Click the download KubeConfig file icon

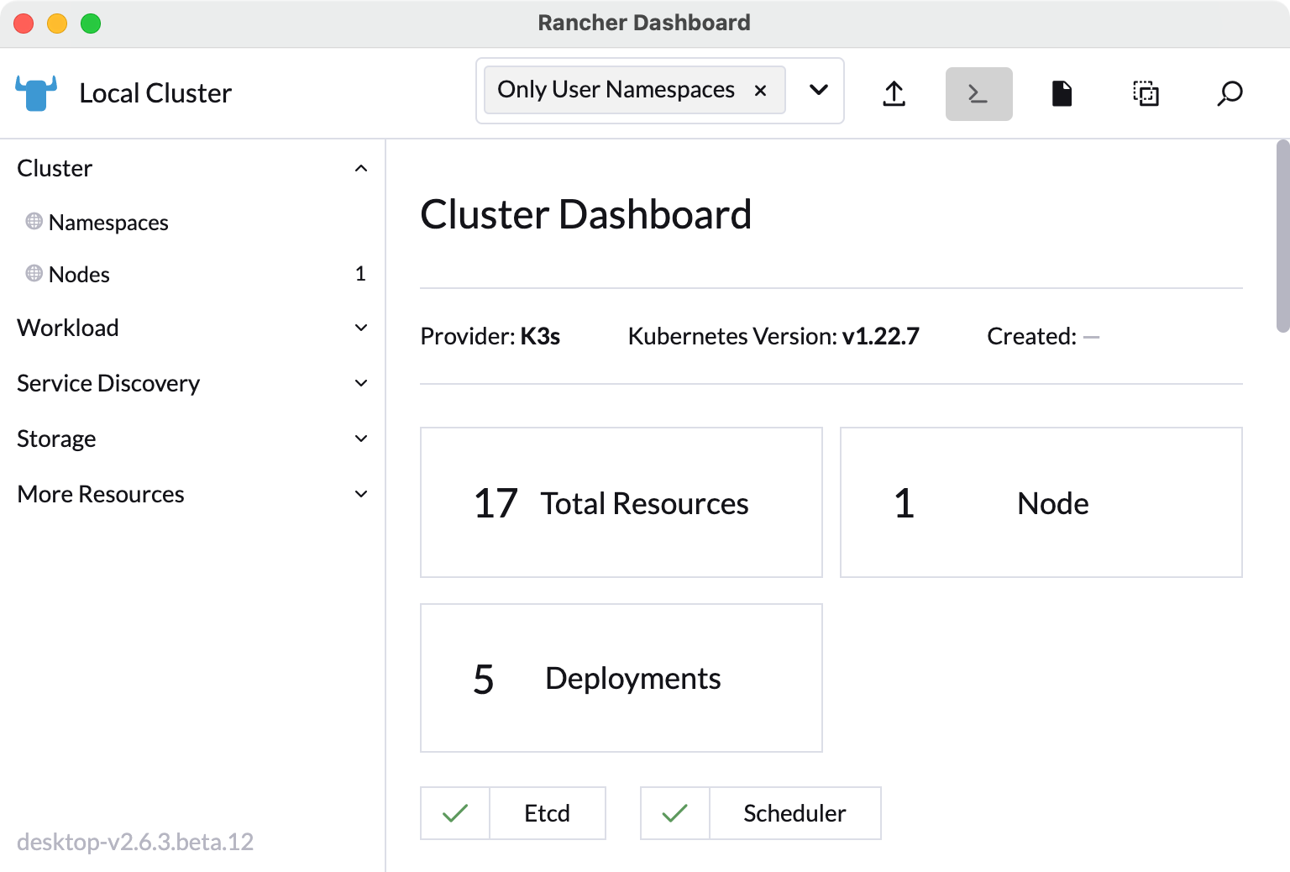click(1062, 93)
